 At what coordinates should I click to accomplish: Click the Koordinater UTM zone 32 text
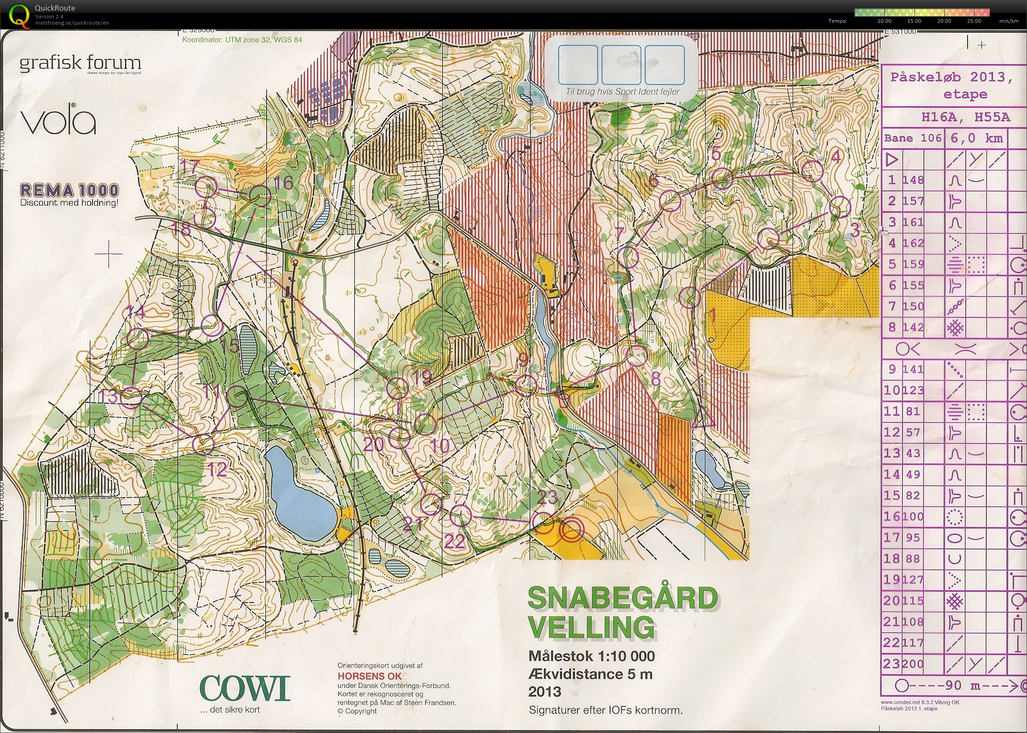coord(242,40)
